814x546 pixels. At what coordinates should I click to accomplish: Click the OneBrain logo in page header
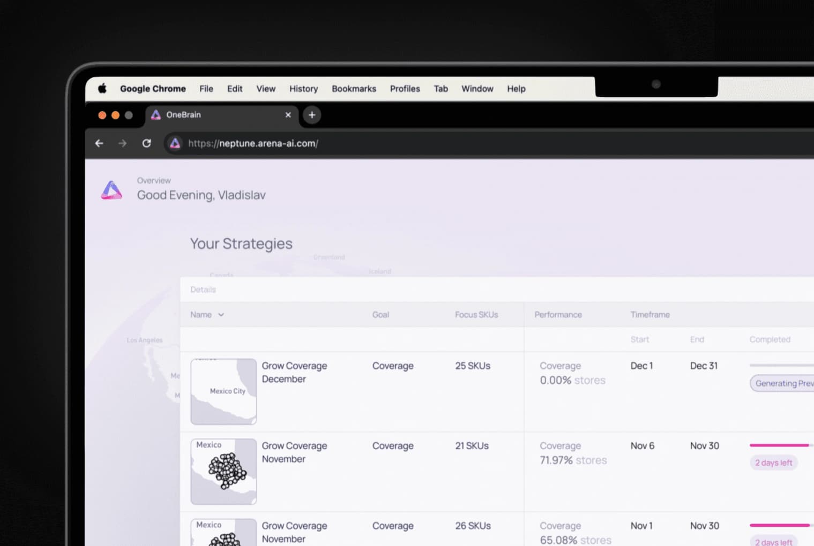(x=111, y=190)
